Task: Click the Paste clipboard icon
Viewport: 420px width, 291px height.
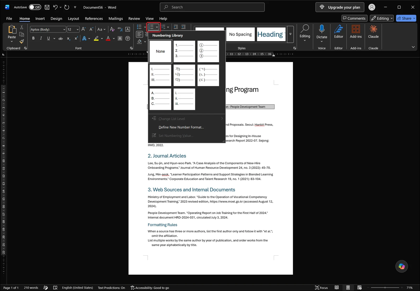Action: 12,29
